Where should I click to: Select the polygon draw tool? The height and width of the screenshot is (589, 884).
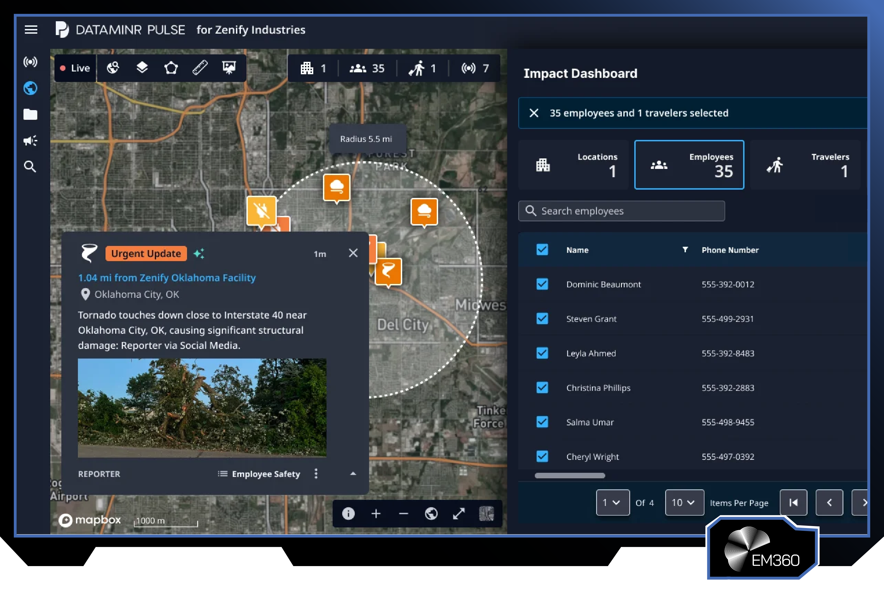(171, 68)
